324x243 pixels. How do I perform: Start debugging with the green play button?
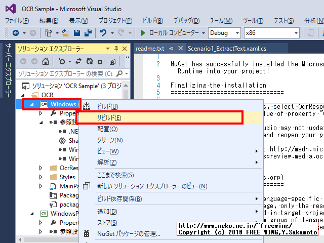point(143,33)
